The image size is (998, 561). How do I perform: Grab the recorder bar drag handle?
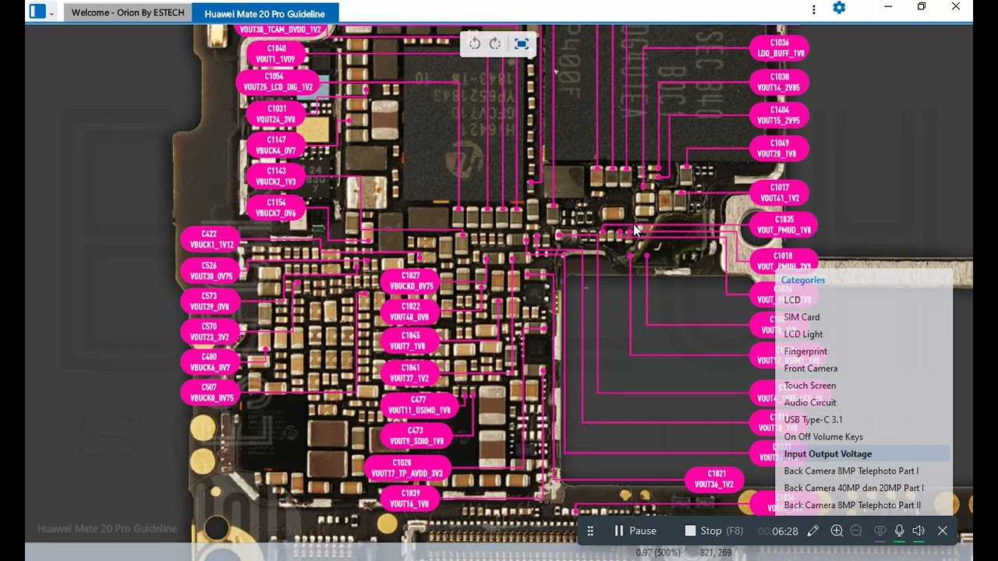[590, 531]
